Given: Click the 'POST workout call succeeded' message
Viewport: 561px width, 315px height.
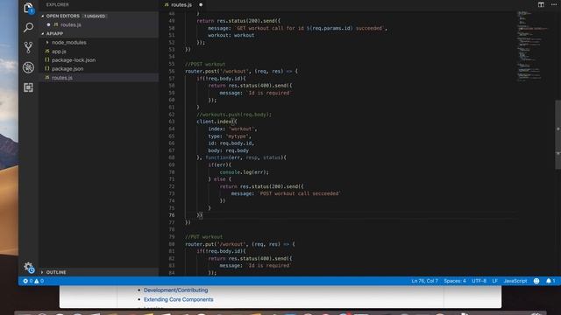Looking at the screenshot, I should 299,193.
